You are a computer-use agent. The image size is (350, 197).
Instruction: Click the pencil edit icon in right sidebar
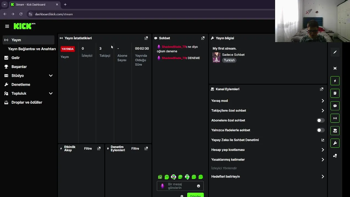[x=335, y=52]
